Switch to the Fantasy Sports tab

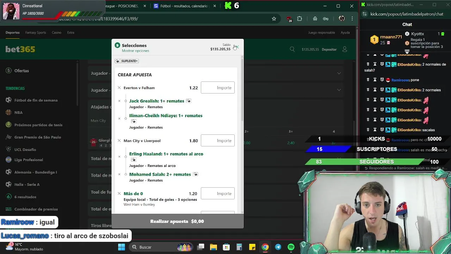(x=36, y=32)
